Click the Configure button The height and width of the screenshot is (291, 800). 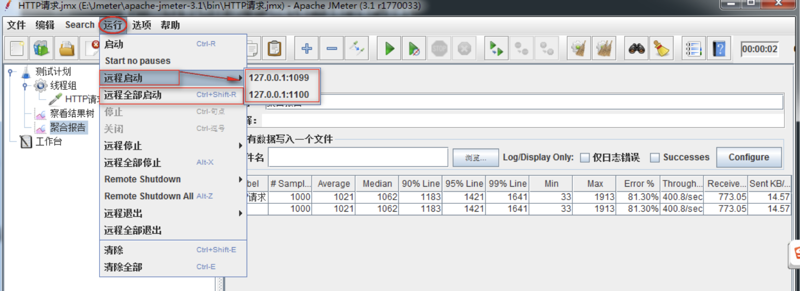pos(749,157)
